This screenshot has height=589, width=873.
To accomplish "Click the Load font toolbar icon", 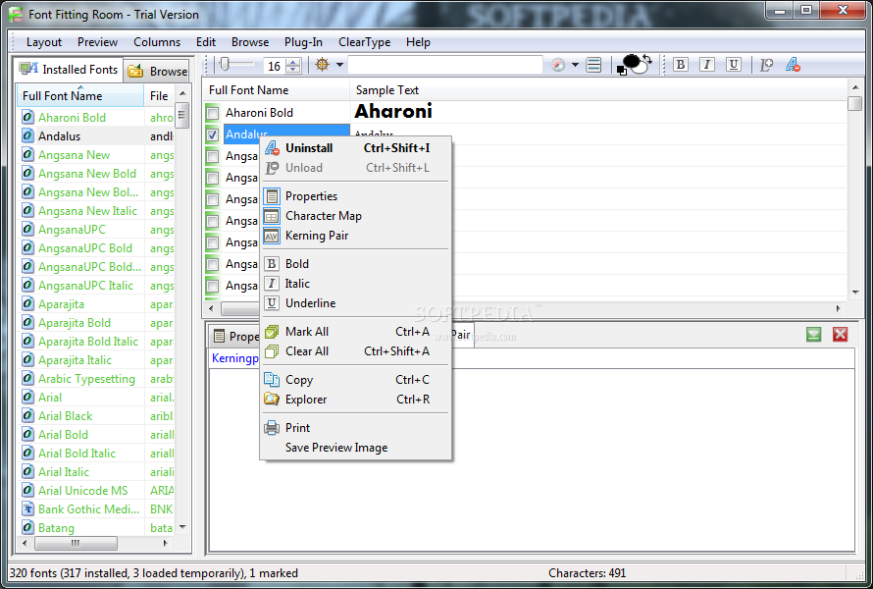I will (766, 65).
